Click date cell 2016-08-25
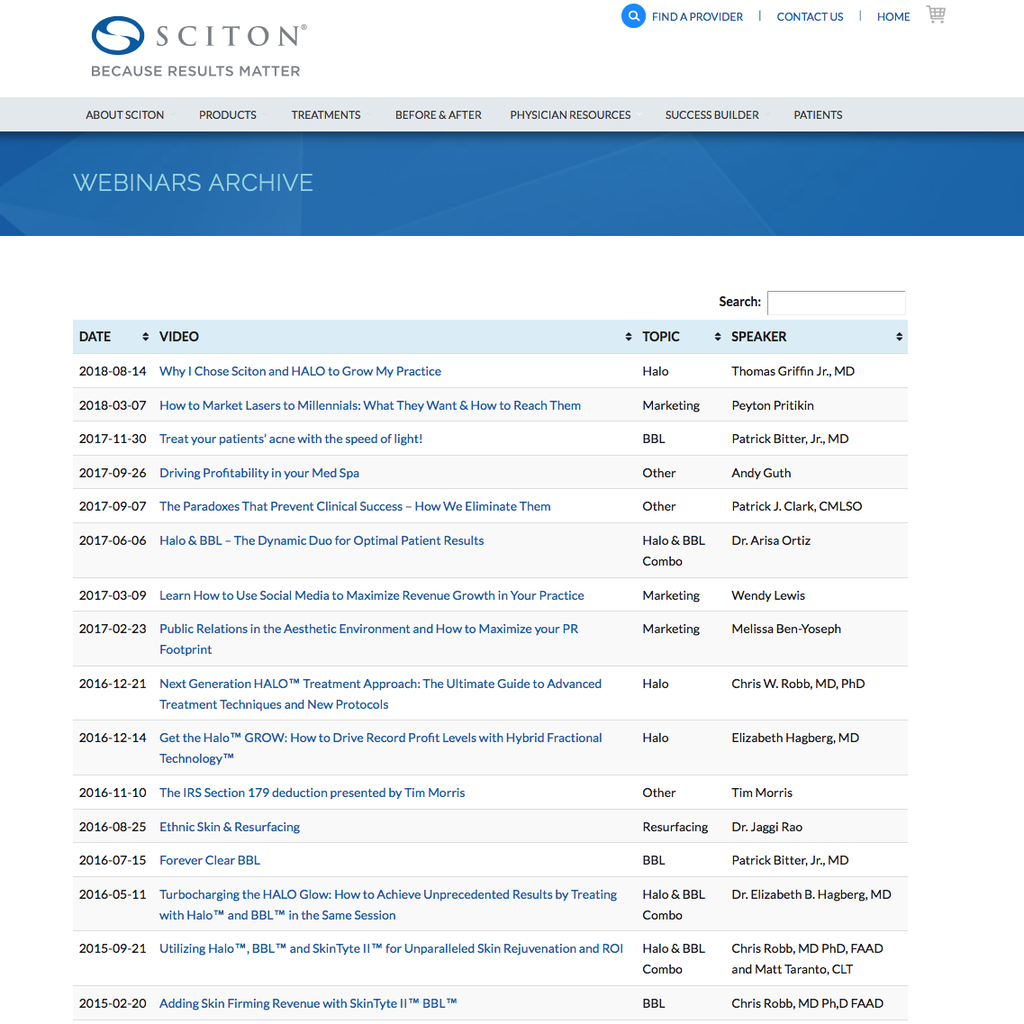This screenshot has width=1024, height=1024. coord(113,827)
